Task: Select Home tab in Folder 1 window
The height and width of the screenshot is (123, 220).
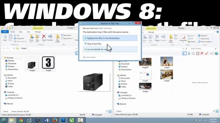Action: tap(13, 32)
